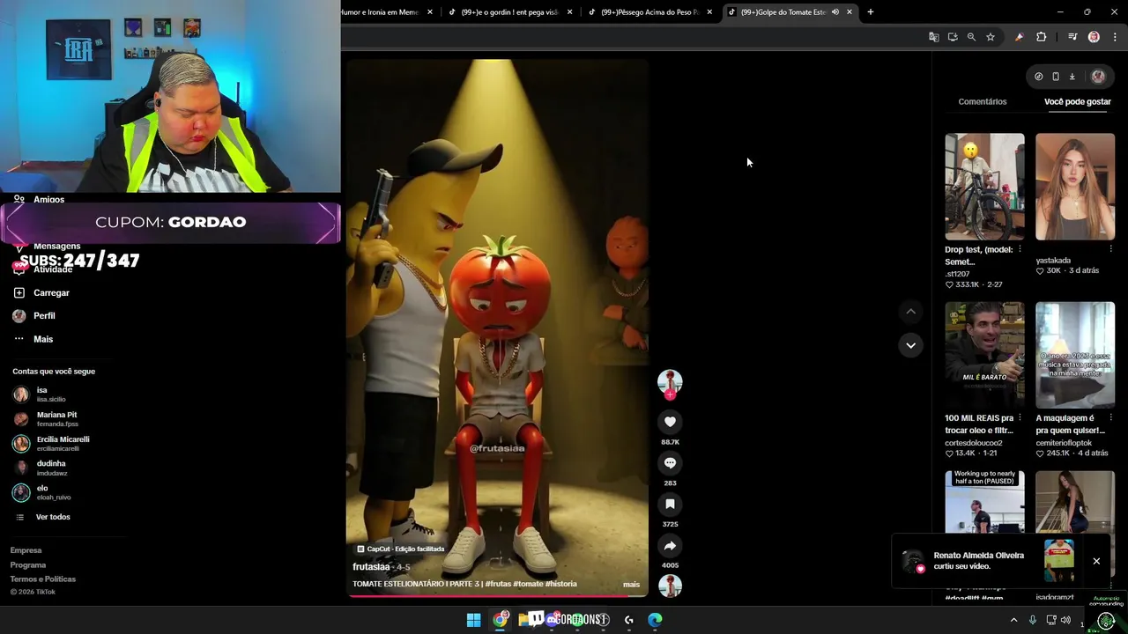Viewport: 1128px width, 634px height.
Task: Click the download app icon in the pill
Action: point(1072,77)
